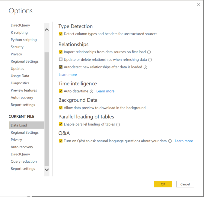Image resolution: width=204 pixels, height=197 pixels.
Task: Click info icon beside Enable parallel loading
Action: (x=118, y=124)
